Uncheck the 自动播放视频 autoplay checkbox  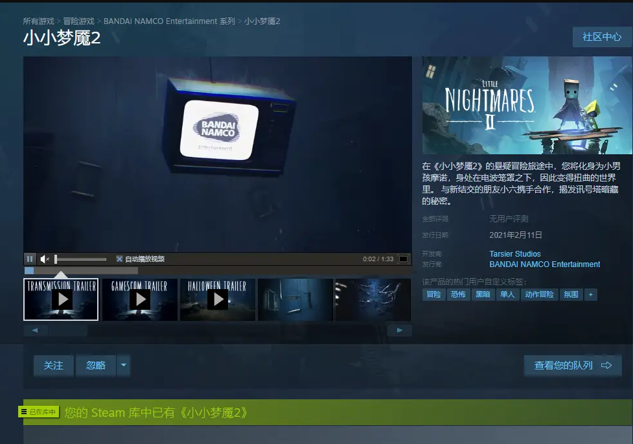(x=119, y=259)
